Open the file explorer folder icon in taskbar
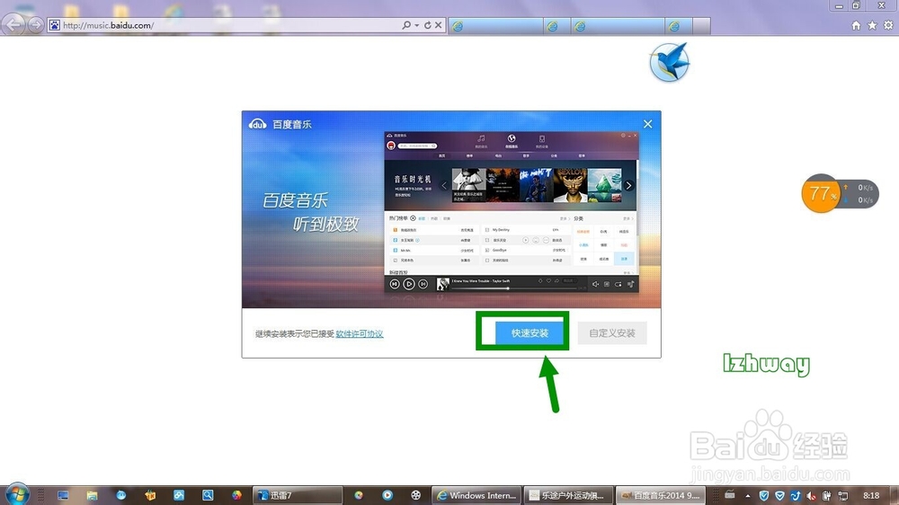 [x=92, y=495]
